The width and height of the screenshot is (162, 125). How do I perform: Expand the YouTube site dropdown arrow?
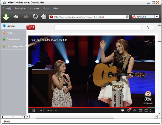pyautogui.click(x=157, y=17)
